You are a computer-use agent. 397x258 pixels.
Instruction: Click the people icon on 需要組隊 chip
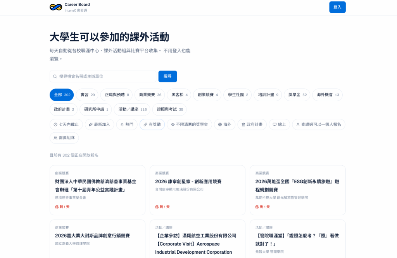[x=55, y=138]
